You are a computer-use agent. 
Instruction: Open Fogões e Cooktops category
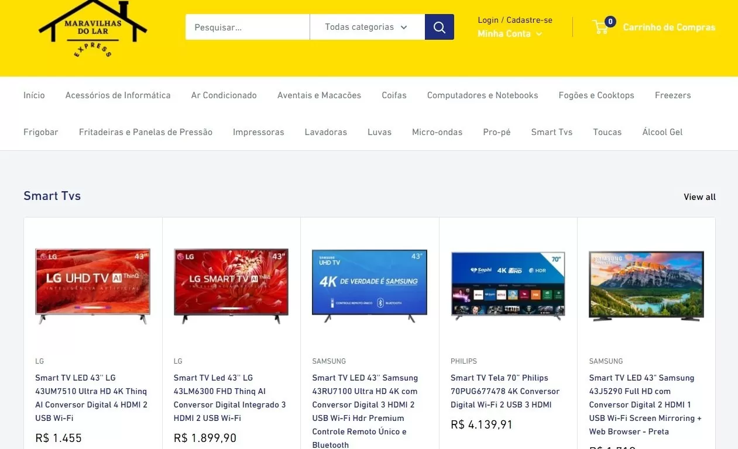[x=596, y=95]
